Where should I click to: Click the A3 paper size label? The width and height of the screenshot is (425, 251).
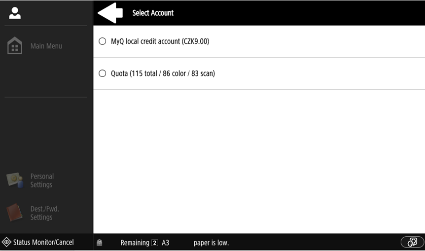(x=165, y=243)
